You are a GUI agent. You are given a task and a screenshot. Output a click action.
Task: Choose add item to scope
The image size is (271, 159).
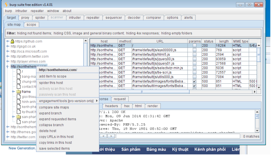[x=53, y=76]
